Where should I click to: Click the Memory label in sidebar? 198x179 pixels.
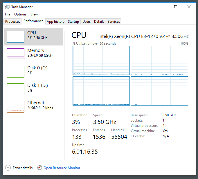point(36,50)
